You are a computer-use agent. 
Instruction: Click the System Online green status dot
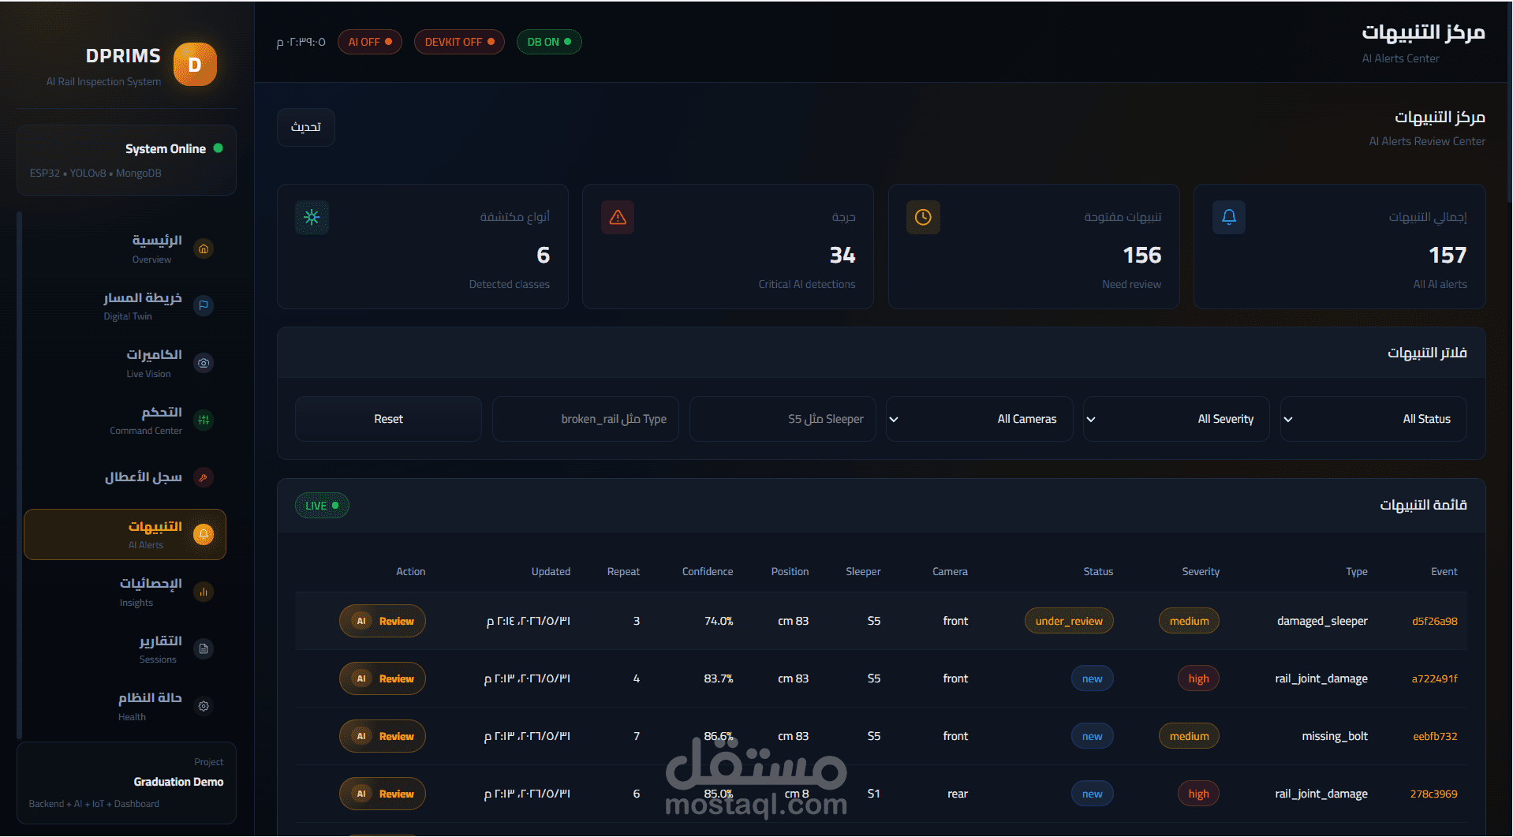tap(219, 148)
